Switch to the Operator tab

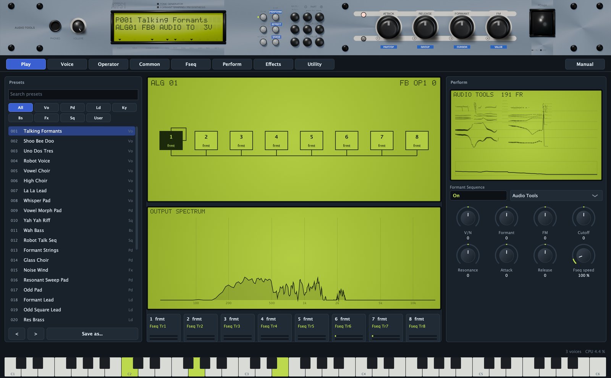(x=108, y=64)
